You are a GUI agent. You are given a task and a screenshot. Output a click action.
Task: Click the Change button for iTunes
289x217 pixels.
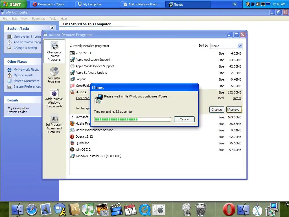pos(217,110)
